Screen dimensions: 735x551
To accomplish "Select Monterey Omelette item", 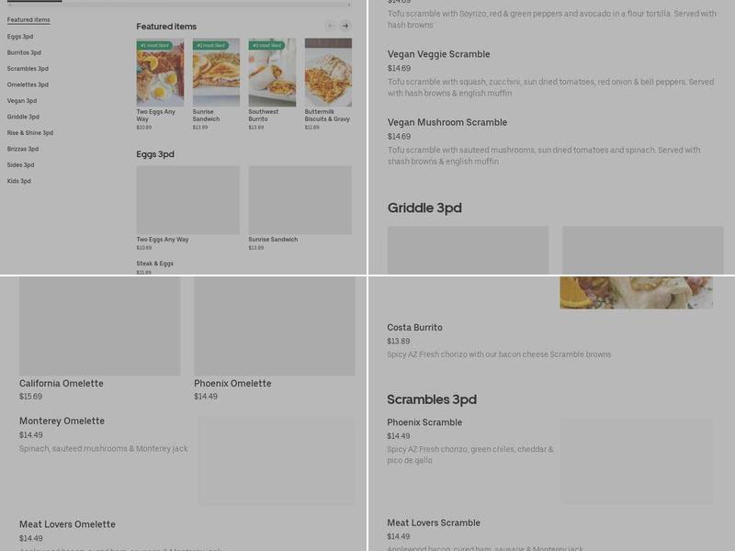I will [x=62, y=421].
